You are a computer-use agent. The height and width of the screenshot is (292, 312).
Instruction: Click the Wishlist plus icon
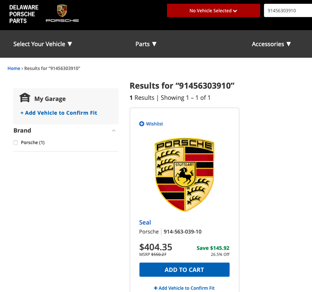tap(142, 124)
